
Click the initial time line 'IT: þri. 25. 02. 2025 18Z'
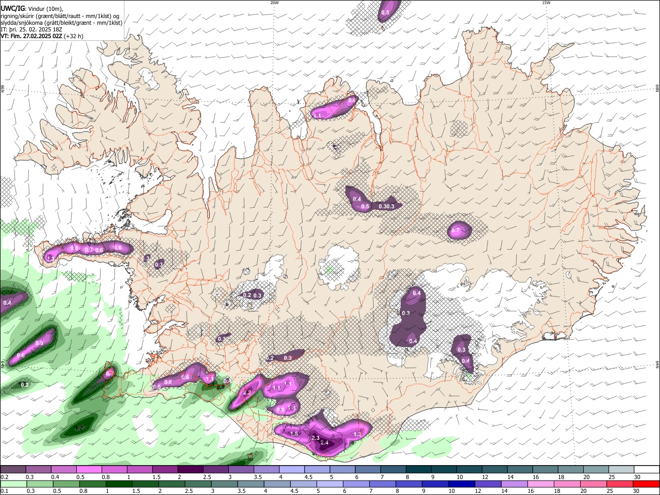tap(31, 30)
